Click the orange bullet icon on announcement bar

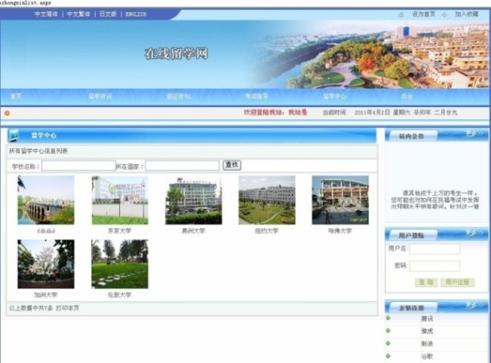click(7, 113)
